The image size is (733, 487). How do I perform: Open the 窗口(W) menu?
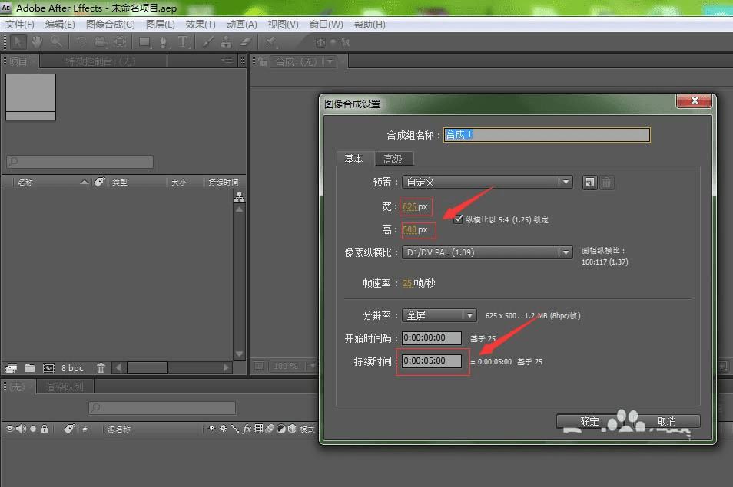(327, 25)
